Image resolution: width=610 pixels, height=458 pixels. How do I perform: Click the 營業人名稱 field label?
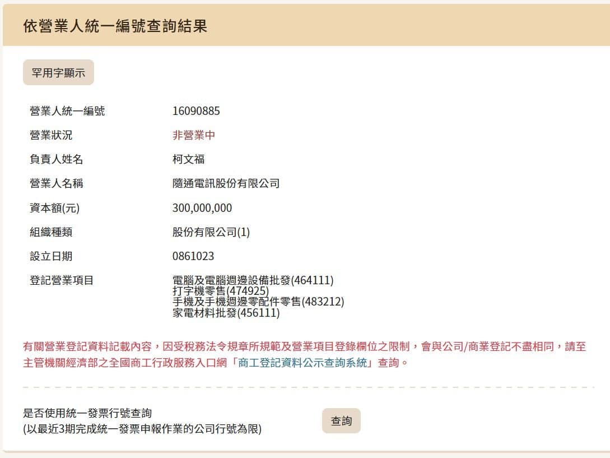click(57, 183)
